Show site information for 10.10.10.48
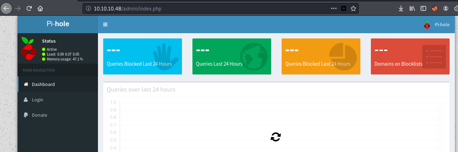The width and height of the screenshot is (458, 152). pyautogui.click(x=89, y=8)
